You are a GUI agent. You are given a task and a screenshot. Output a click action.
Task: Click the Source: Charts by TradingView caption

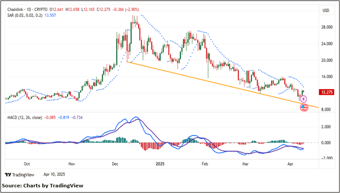point(43,186)
